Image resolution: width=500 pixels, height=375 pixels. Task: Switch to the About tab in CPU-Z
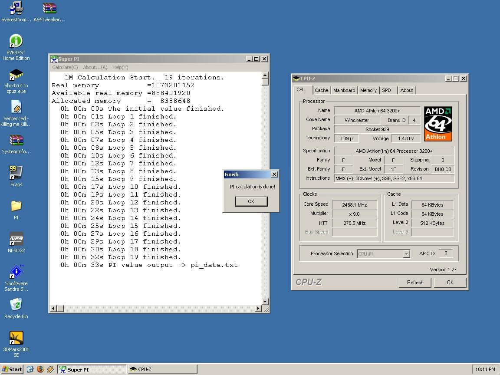(407, 90)
